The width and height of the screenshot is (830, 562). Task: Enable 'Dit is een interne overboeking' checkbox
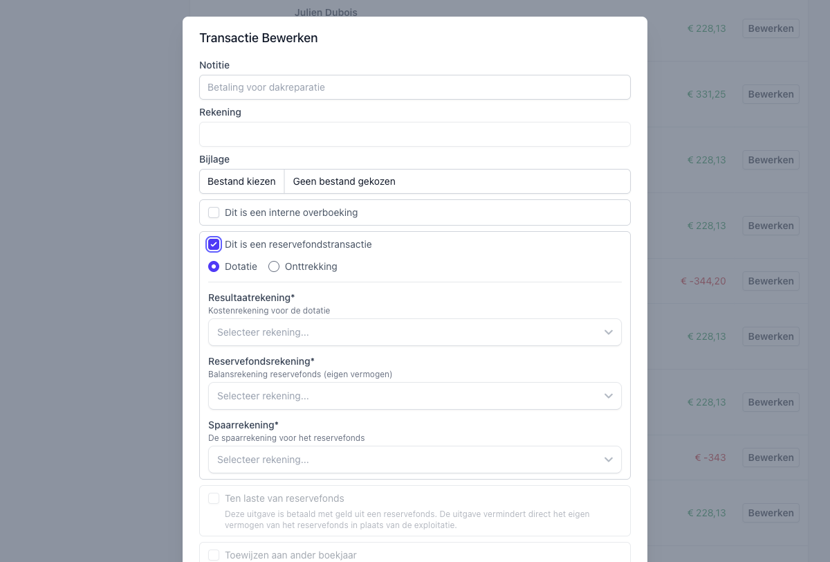pos(214,212)
